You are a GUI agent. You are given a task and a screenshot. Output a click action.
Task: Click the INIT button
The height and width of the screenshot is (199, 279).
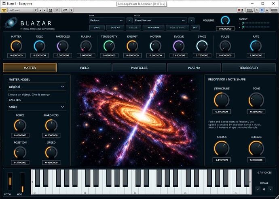(195, 28)
